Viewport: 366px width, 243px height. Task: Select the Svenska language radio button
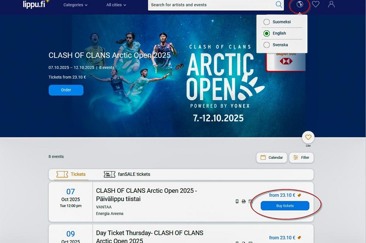point(266,45)
